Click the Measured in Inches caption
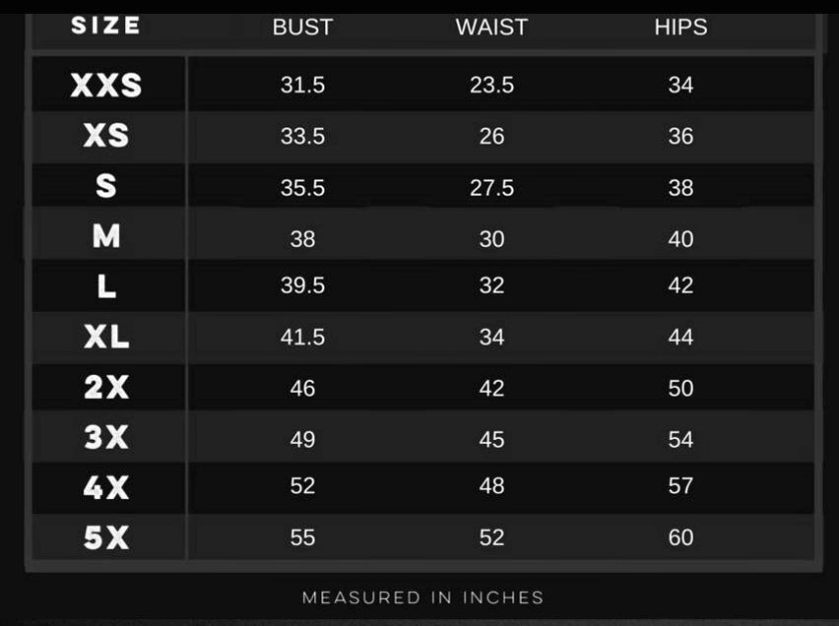839x626 pixels. click(x=422, y=597)
